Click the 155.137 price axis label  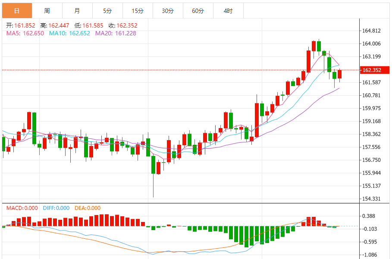(371, 186)
